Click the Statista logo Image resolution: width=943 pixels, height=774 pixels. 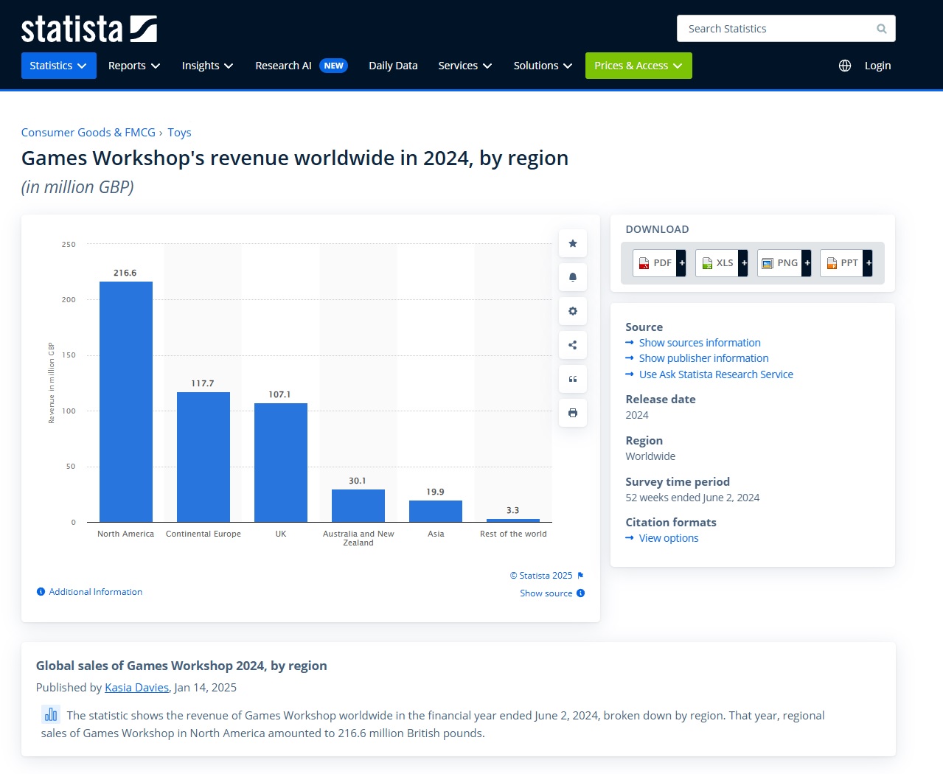[89, 29]
